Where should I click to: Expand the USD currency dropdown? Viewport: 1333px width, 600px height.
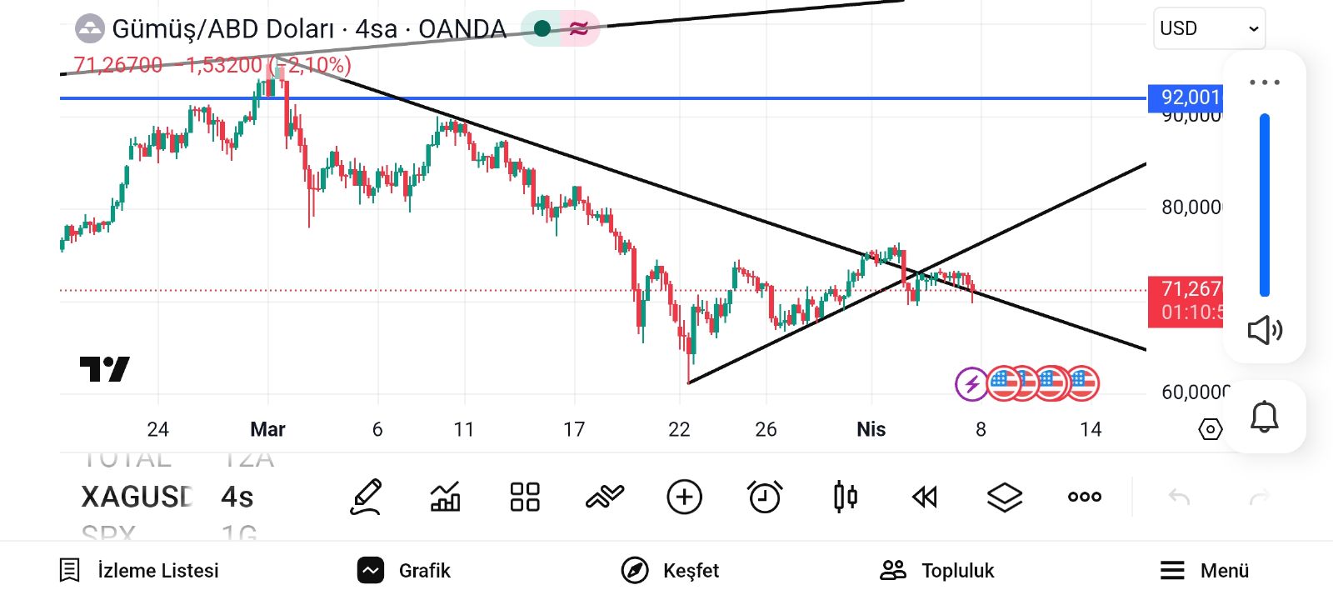click(1209, 28)
